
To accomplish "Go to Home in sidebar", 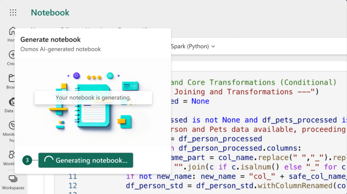I will click(11, 34).
